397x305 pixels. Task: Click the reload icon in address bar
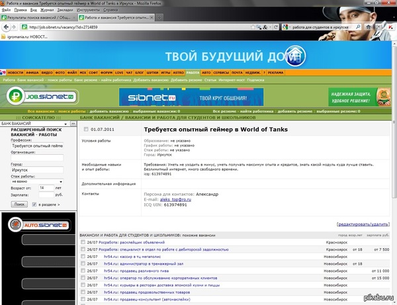pos(276,27)
